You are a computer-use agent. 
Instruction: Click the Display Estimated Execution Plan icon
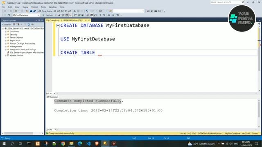pos(63,15)
